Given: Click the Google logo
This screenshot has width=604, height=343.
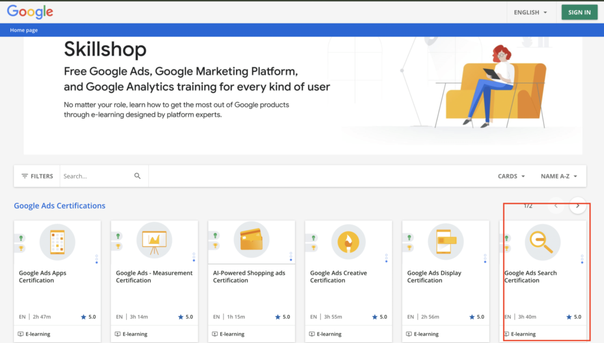Looking at the screenshot, I should click(x=30, y=12).
